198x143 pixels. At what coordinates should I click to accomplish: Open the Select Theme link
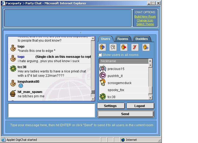(x=145, y=24)
